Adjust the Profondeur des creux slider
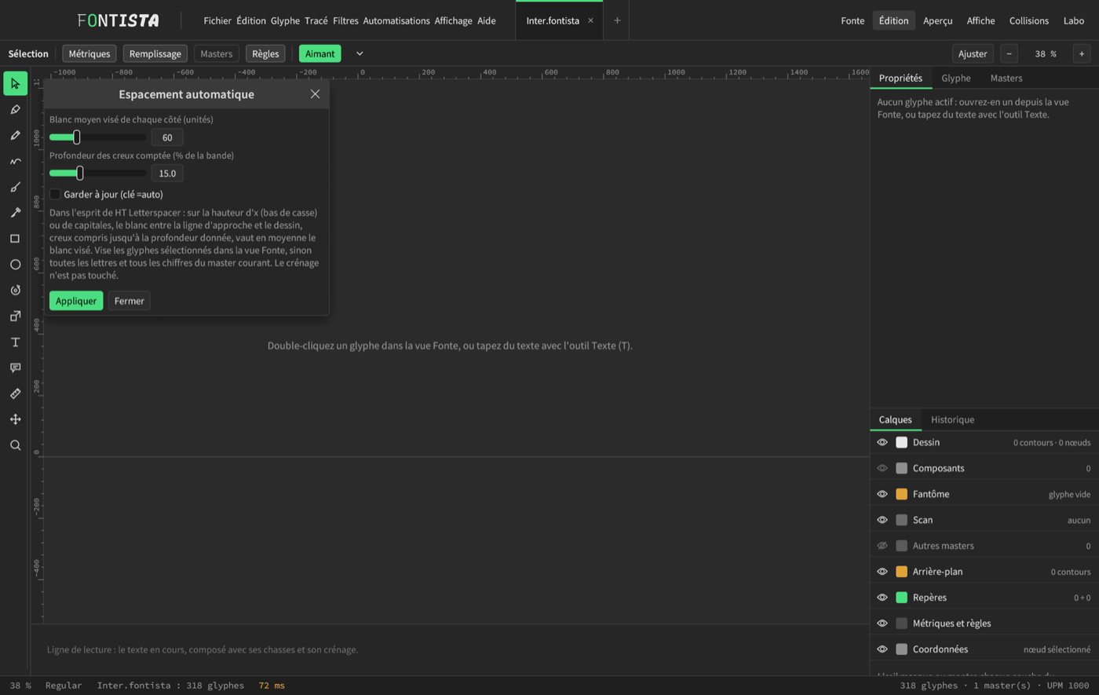This screenshot has width=1099, height=695. tap(97, 174)
